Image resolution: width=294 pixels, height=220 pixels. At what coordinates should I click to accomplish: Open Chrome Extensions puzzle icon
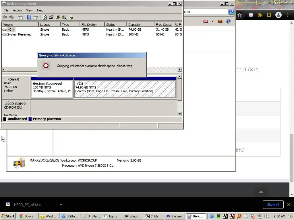coord(260,15)
